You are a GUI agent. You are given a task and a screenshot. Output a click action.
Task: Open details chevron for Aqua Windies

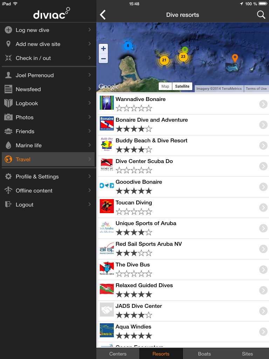pyautogui.click(x=263, y=332)
